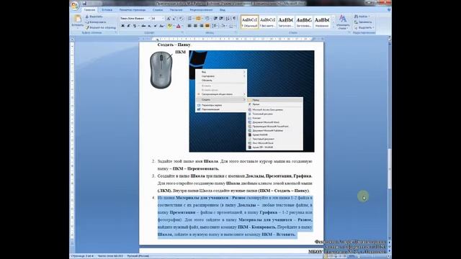
Task: Expand the styles gallery more arrow
Action: (x=333, y=27)
